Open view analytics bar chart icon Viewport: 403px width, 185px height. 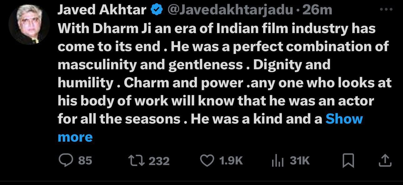(277, 161)
